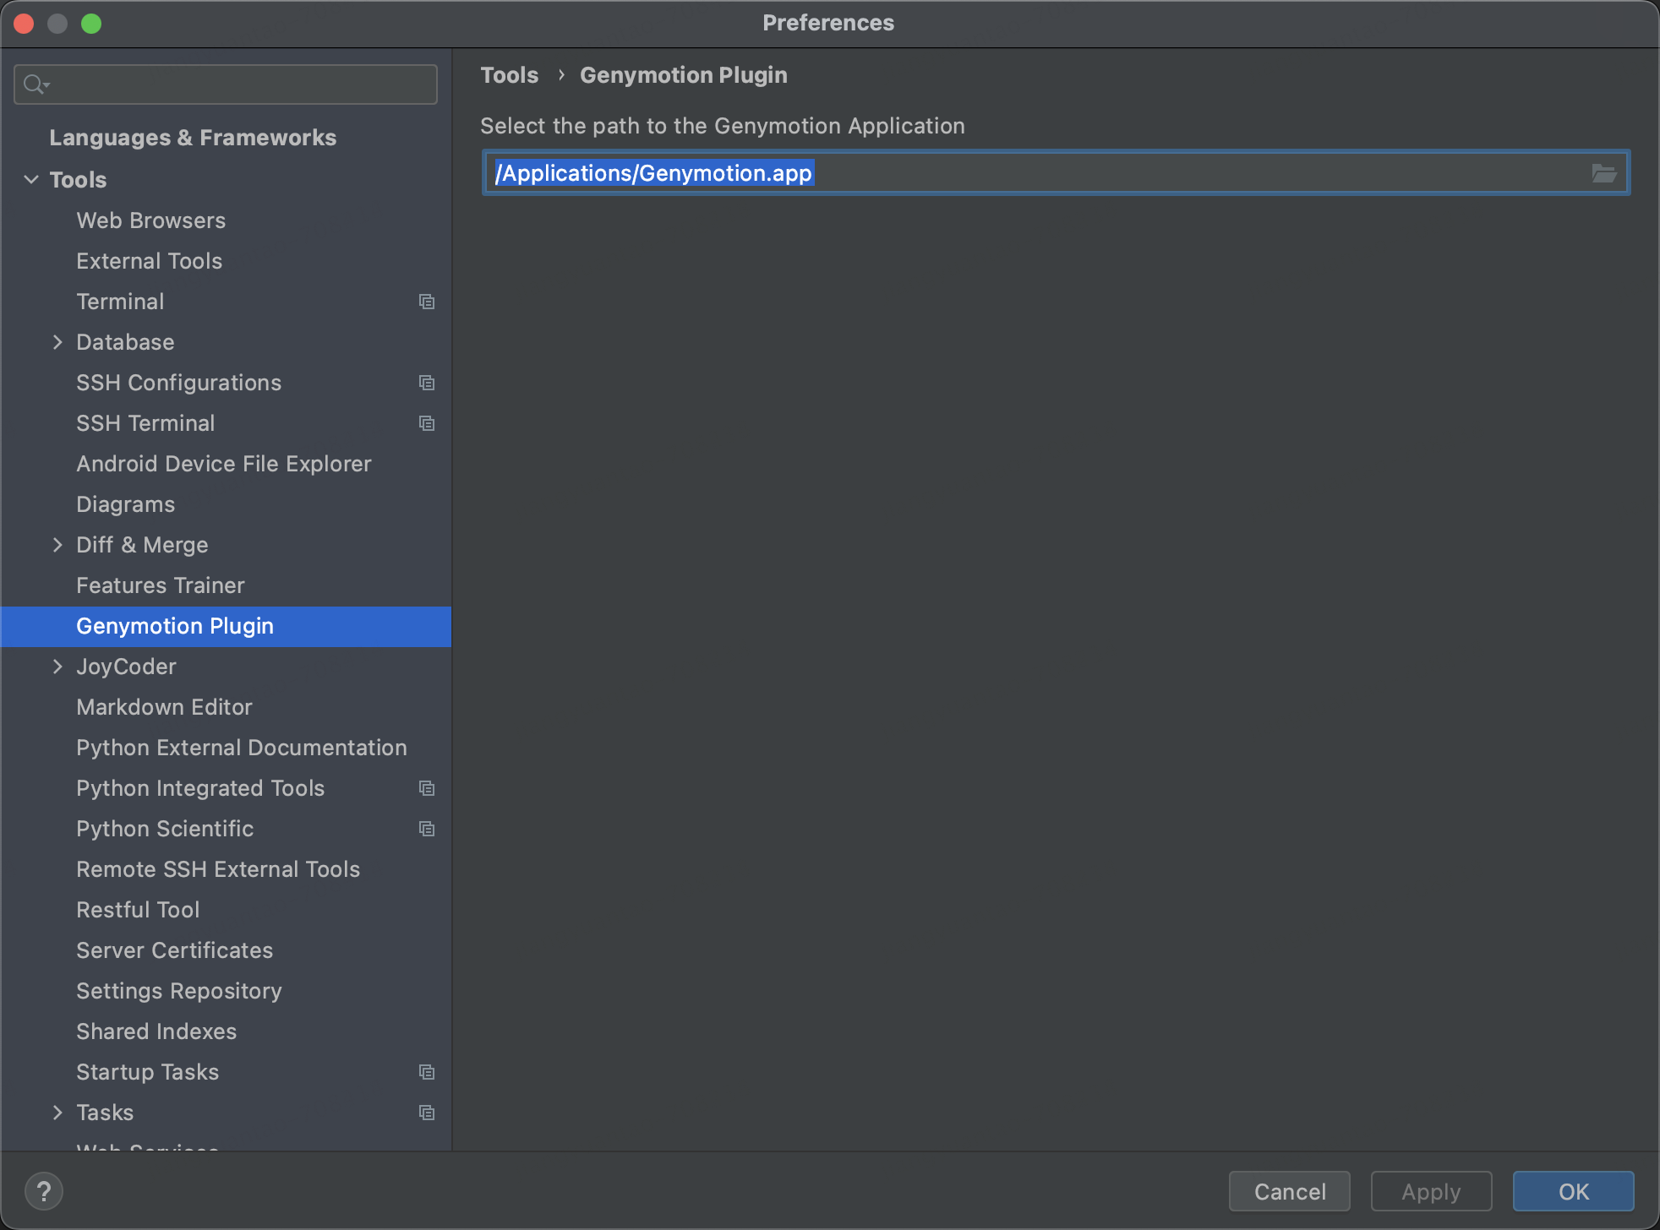Click Tools in the breadcrumb
Image resolution: width=1660 pixels, height=1230 pixels.
click(x=509, y=75)
